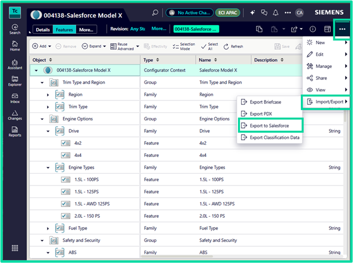Open the apps grid icon
Screen dimensions: 353x263
click(15, 248)
